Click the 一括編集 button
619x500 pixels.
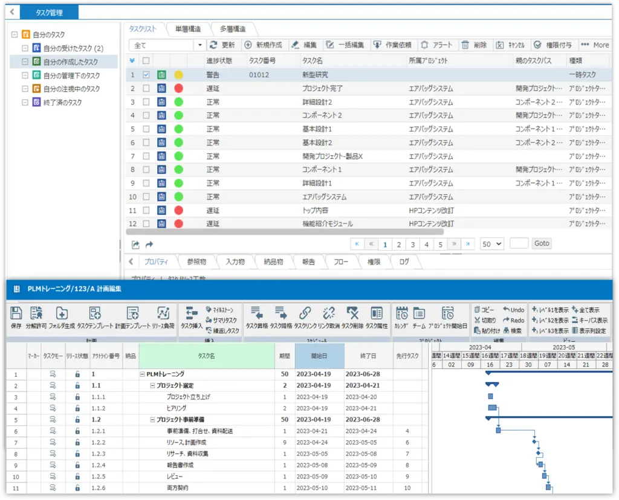point(345,45)
